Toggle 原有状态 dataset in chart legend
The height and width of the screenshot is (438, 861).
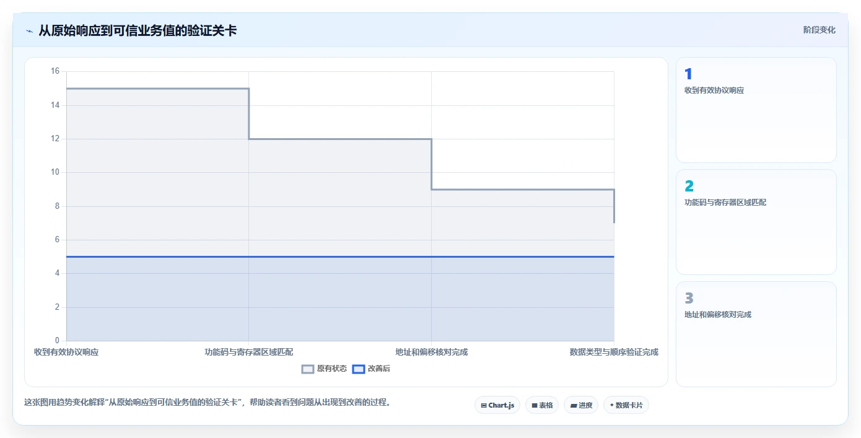(324, 369)
